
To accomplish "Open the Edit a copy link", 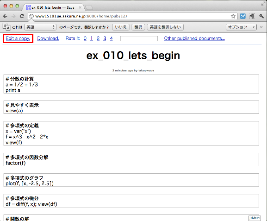I will point(18,38).
